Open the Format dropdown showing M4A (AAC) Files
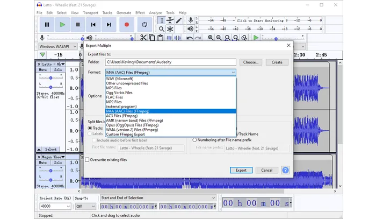The height and width of the screenshot is (219, 376). 170,72
